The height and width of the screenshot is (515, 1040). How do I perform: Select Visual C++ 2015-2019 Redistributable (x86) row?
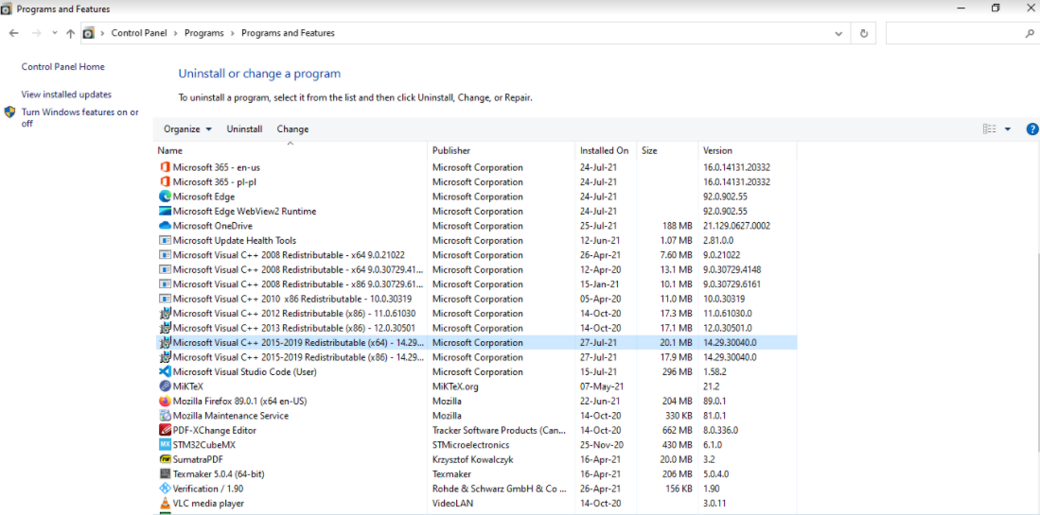coord(476,357)
